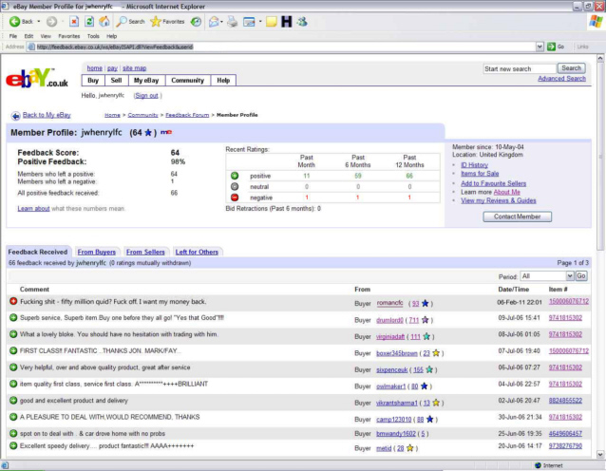Open the Search pane magnifier icon
Viewport: 606px width, 471px height.
click(122, 22)
